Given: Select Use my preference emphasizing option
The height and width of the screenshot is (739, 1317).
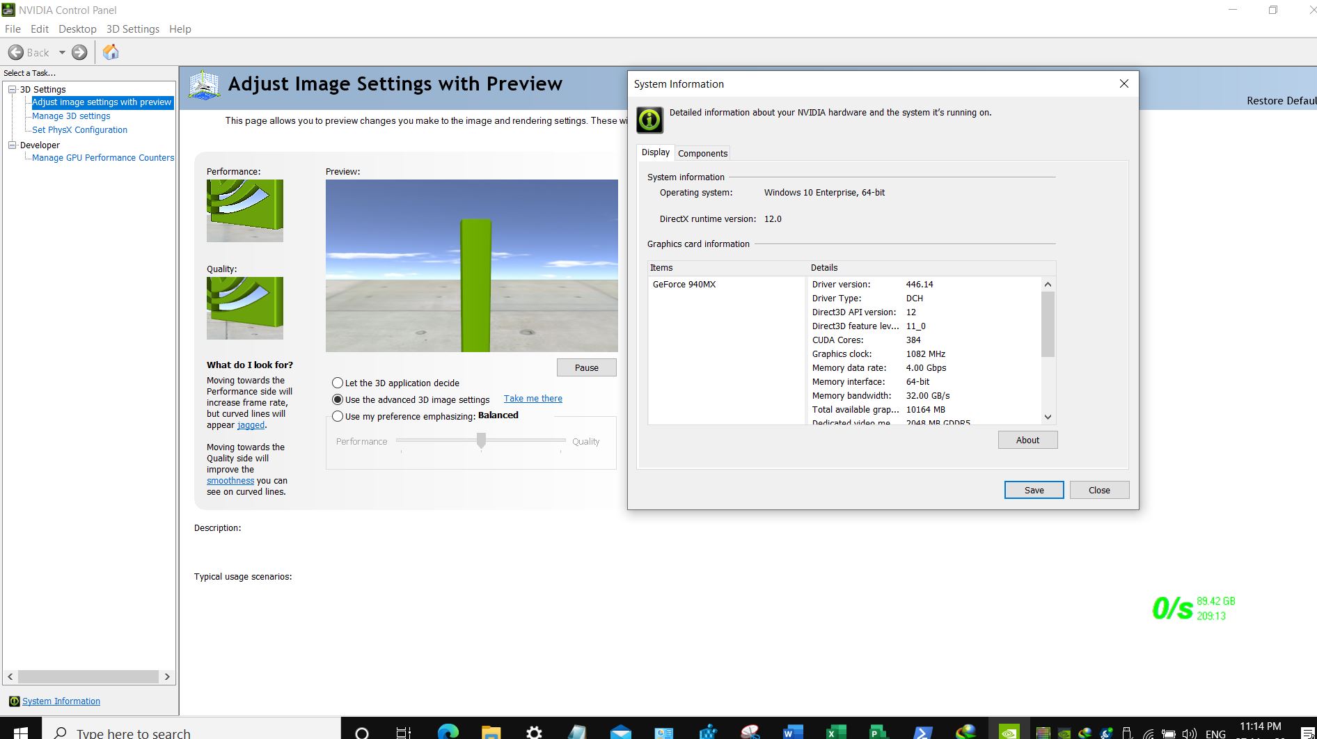Looking at the screenshot, I should point(338,416).
